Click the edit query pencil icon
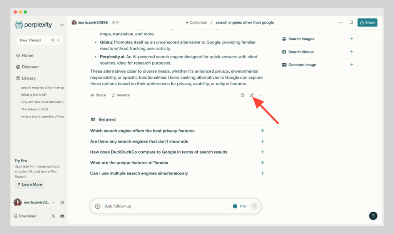Viewport: 394px width, 234px height. tap(252, 95)
